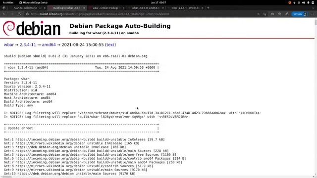Image resolution: width=317 pixels, height=178 pixels.
Task: Add this page to favorites
Action: 264,14
